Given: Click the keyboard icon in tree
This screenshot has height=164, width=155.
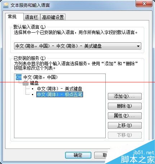Looking at the screenshot, I should (26, 83).
